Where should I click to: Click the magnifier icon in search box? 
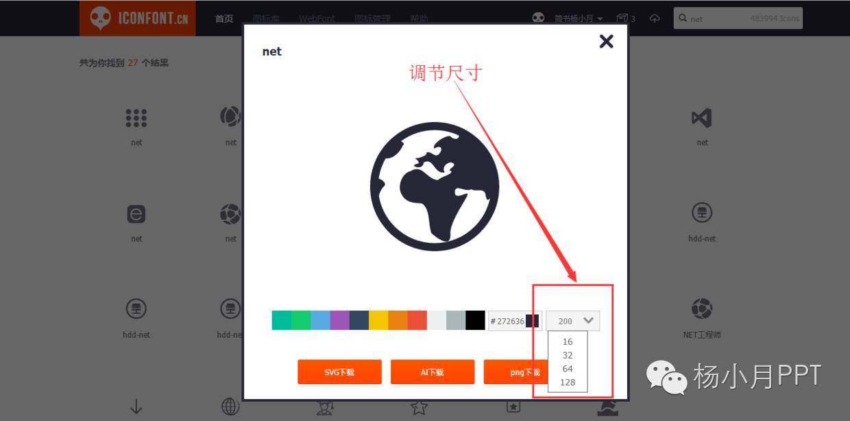click(682, 19)
